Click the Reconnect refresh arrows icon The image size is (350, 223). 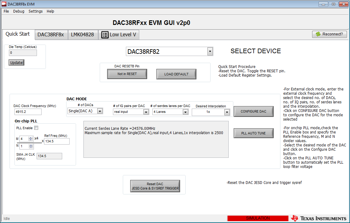[318, 34]
